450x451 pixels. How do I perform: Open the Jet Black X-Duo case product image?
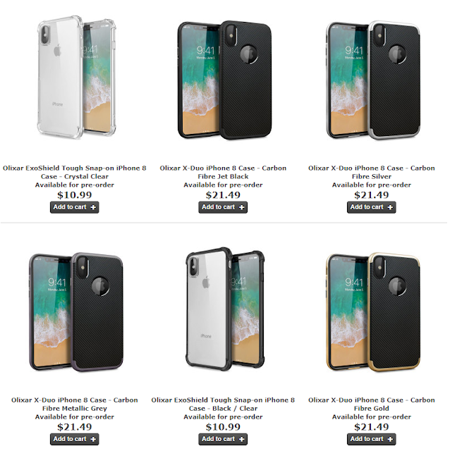click(224, 80)
